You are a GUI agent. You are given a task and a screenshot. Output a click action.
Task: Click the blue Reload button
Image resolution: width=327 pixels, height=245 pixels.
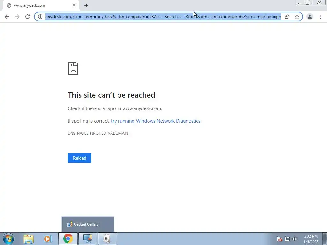(80, 158)
